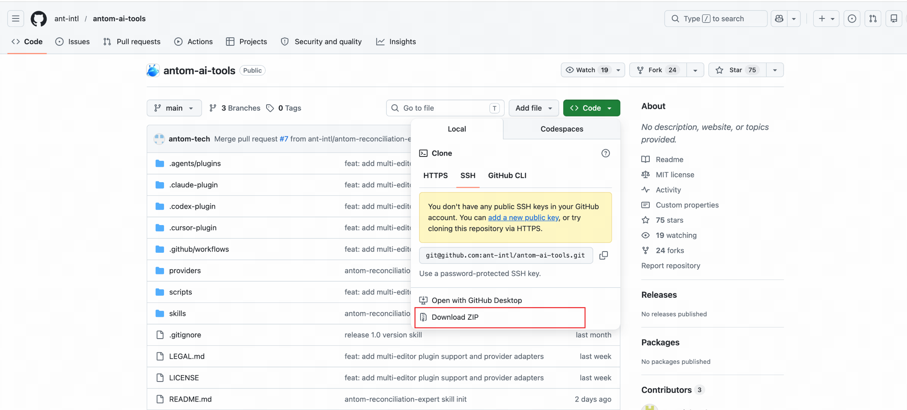This screenshot has height=410, width=907.
Task: Open the scripts folder
Action: pos(181,292)
